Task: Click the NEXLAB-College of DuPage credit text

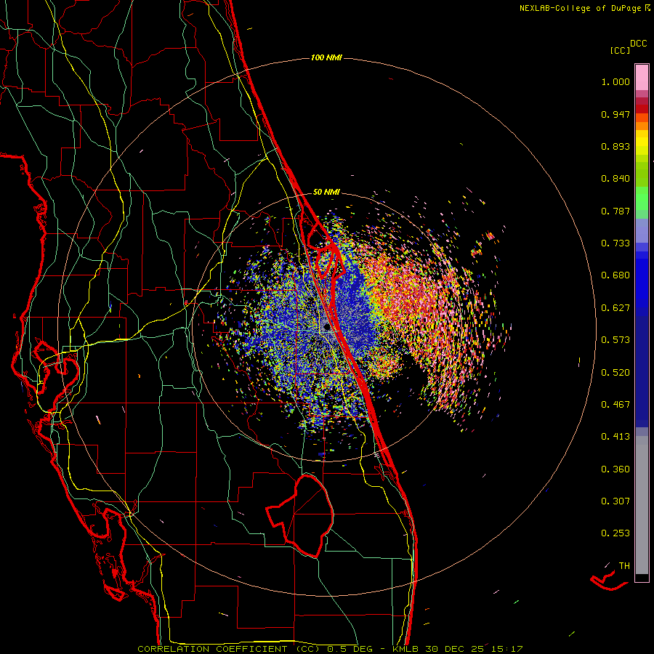Action: (x=584, y=8)
